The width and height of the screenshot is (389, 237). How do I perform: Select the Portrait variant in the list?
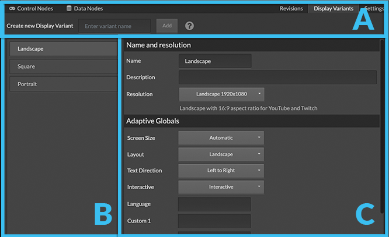64,84
